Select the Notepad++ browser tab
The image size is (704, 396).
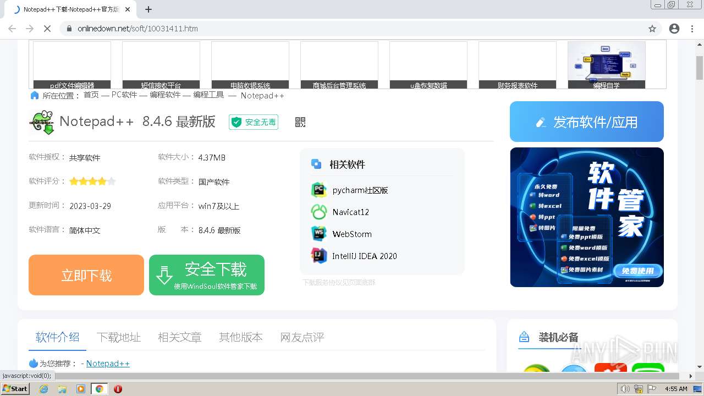pos(71,9)
